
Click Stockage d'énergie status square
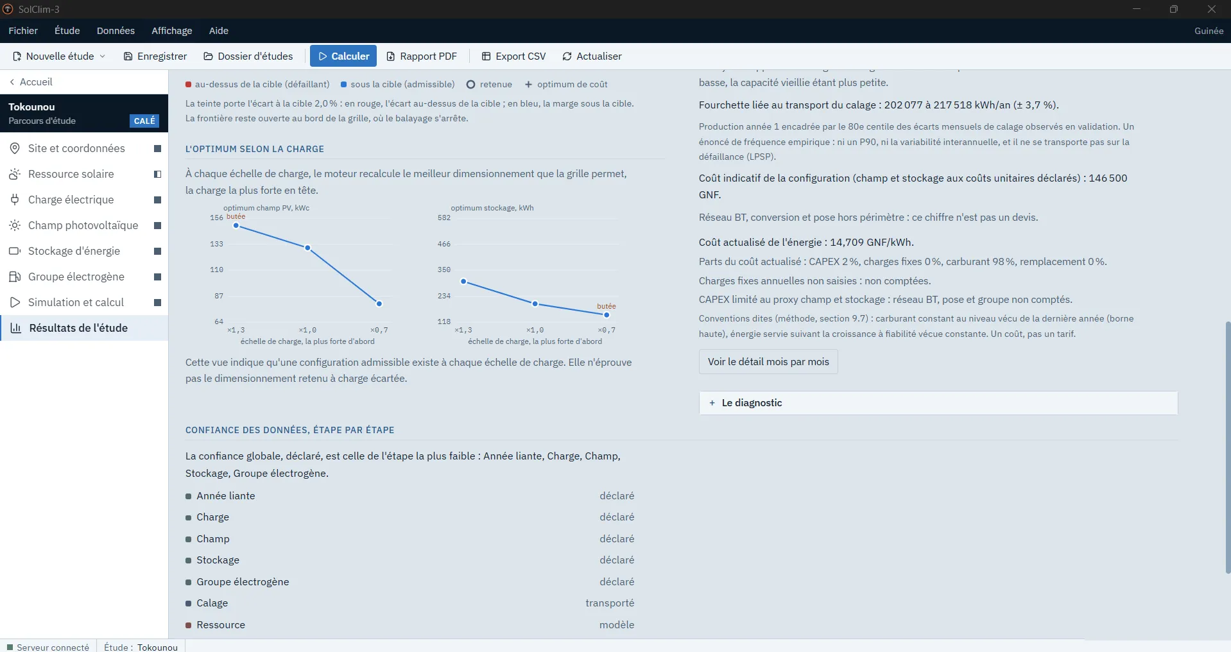157,251
